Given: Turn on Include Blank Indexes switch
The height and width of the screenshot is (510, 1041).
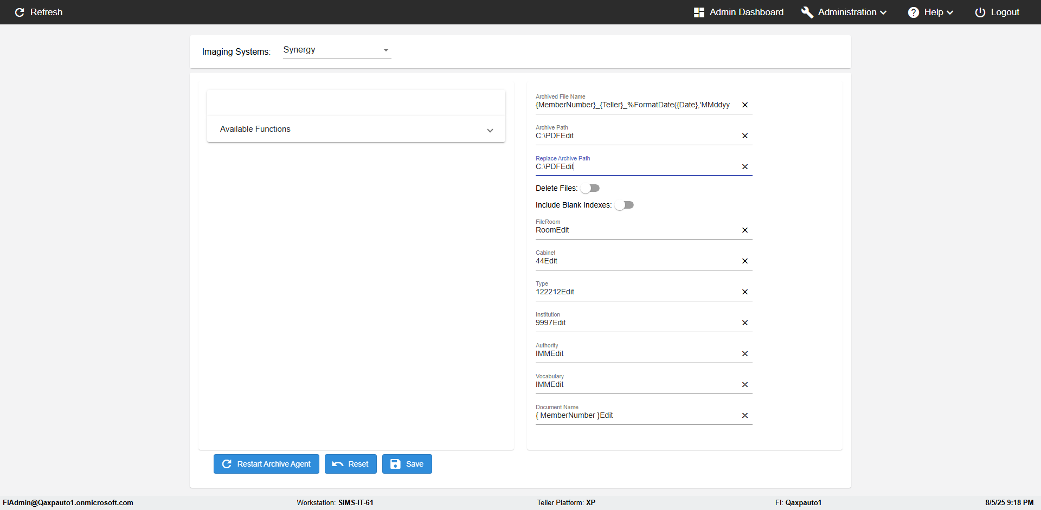Looking at the screenshot, I should (x=624, y=205).
